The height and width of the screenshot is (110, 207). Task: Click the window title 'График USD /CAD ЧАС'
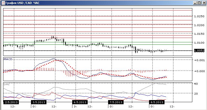22,3
